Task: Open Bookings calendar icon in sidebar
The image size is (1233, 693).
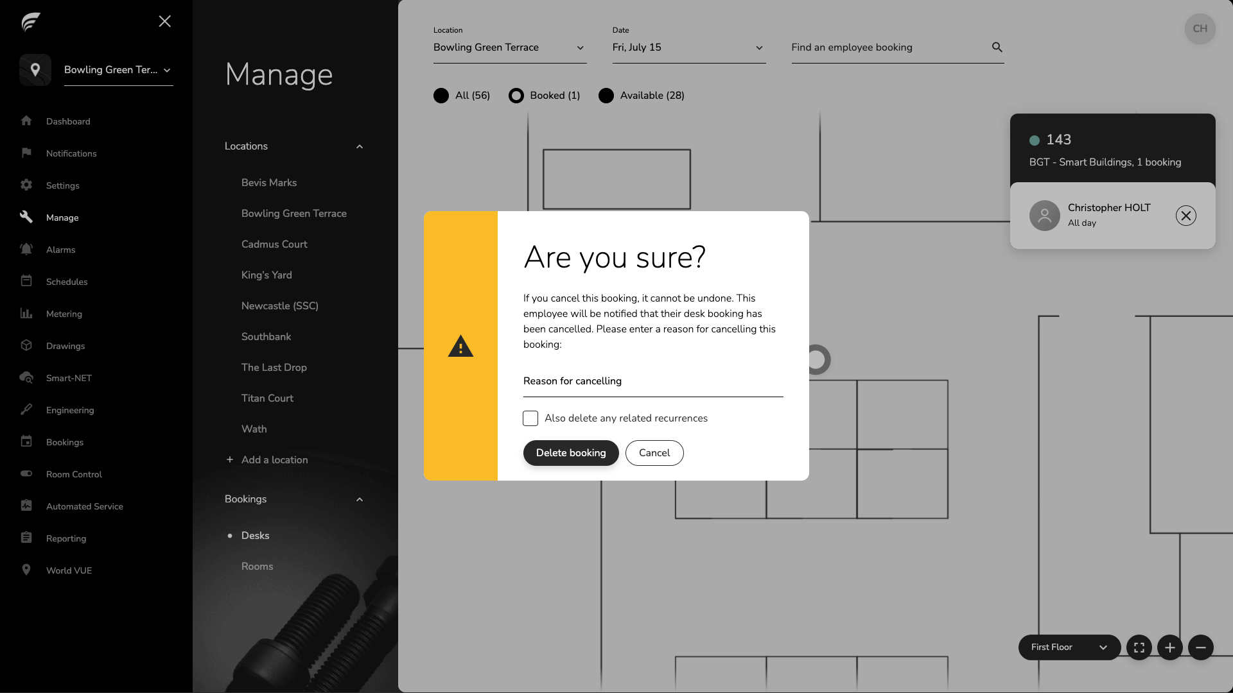Action: (26, 441)
